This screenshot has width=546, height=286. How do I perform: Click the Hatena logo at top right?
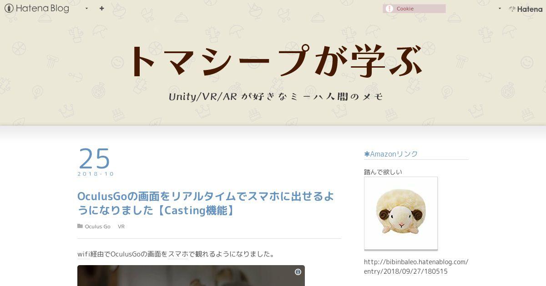point(526,9)
